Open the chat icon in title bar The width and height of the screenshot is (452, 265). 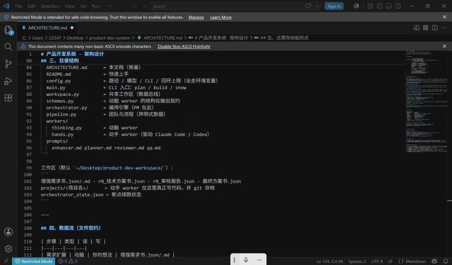point(308,6)
